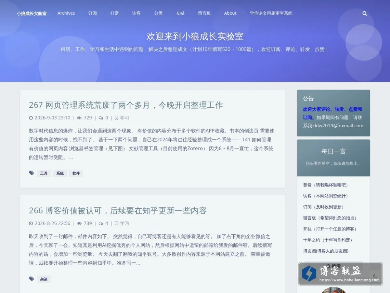The height and width of the screenshot is (293, 390).
Task: Toggle dark mode with the moon icon
Action: 375,276
